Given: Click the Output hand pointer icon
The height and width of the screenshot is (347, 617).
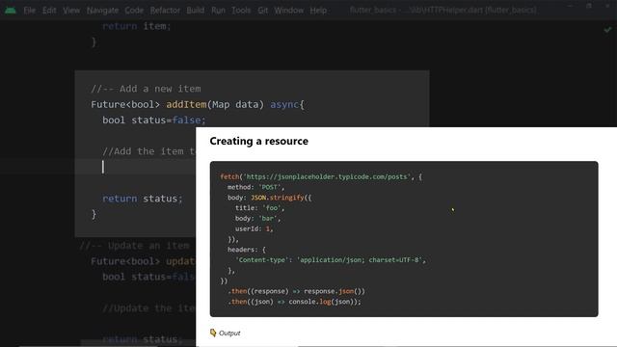Looking at the screenshot, I should pyautogui.click(x=213, y=333).
